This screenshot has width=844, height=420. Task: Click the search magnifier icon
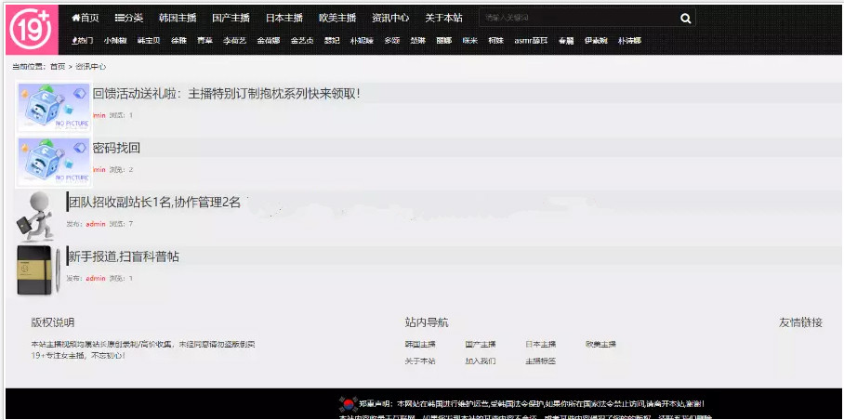(x=685, y=18)
